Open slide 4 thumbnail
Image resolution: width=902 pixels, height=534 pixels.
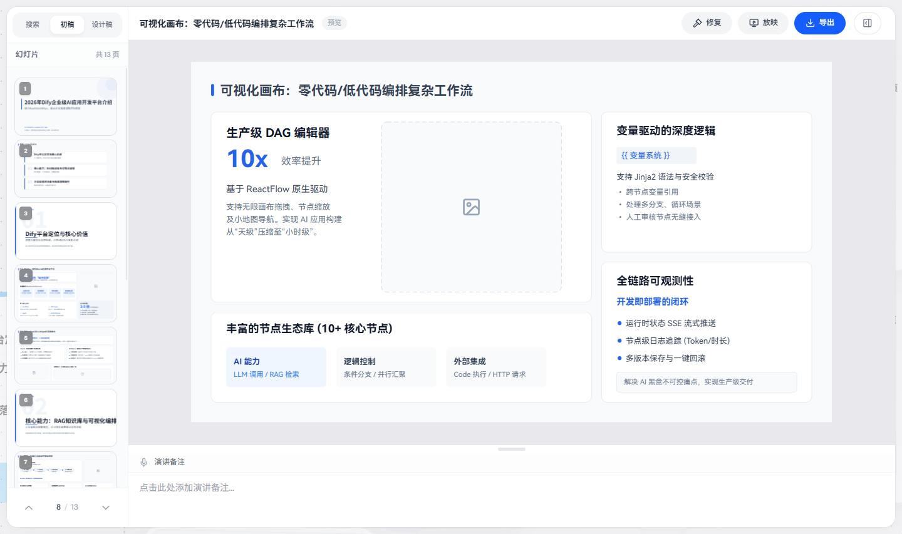tap(66, 293)
